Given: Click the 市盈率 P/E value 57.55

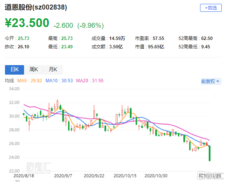Looking at the screenshot, I should pyautogui.click(x=158, y=38).
